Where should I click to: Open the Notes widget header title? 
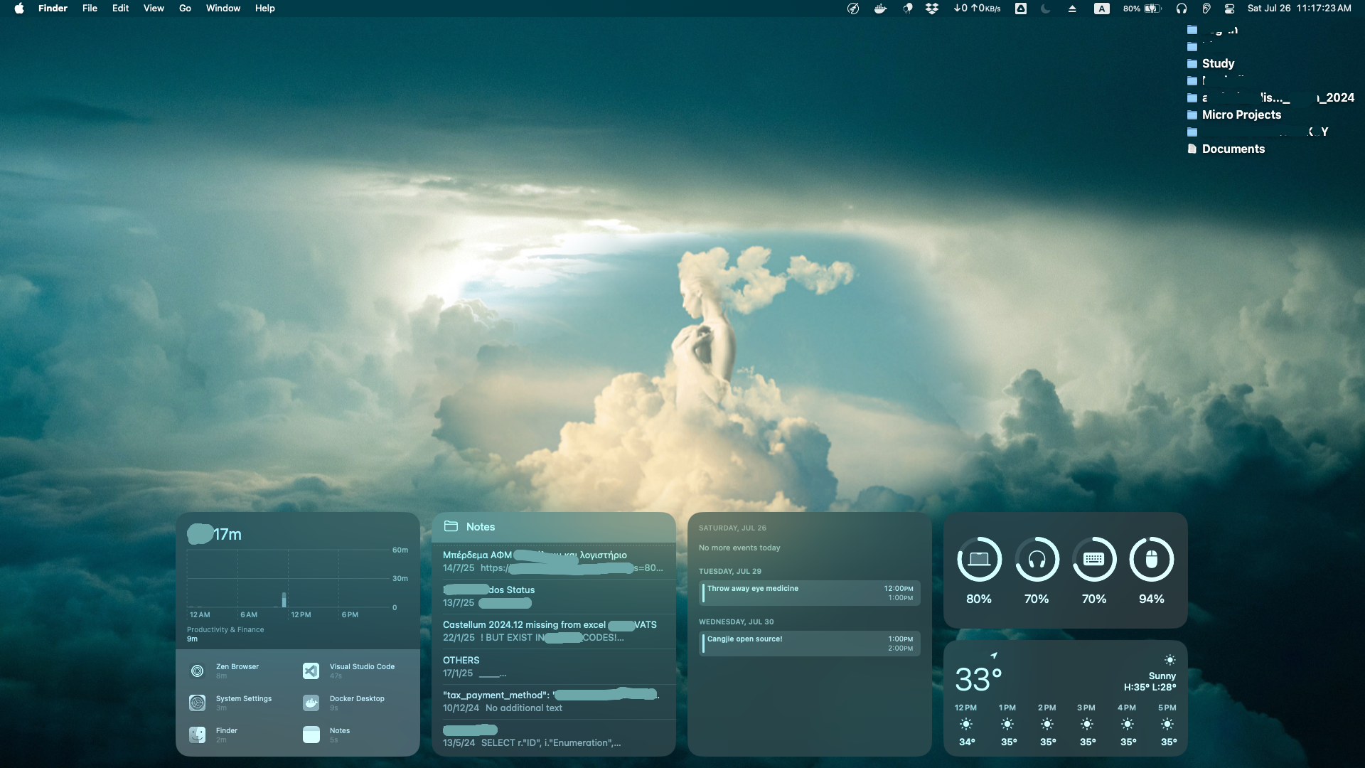[x=481, y=527]
